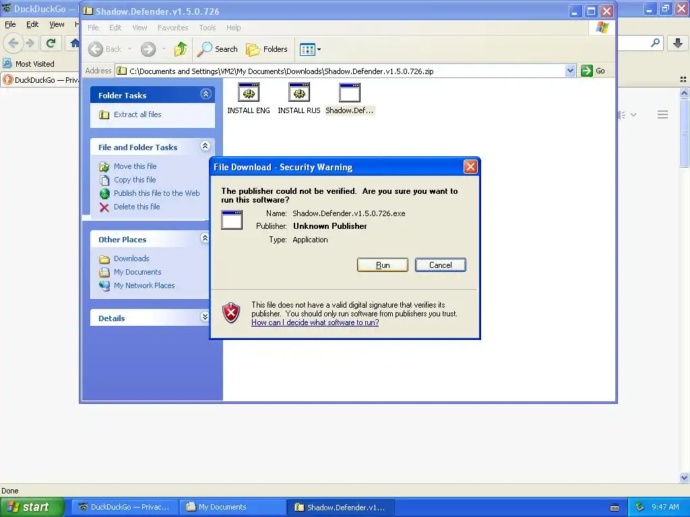Open browser File menu in DuckDuckGo window

(x=10, y=25)
